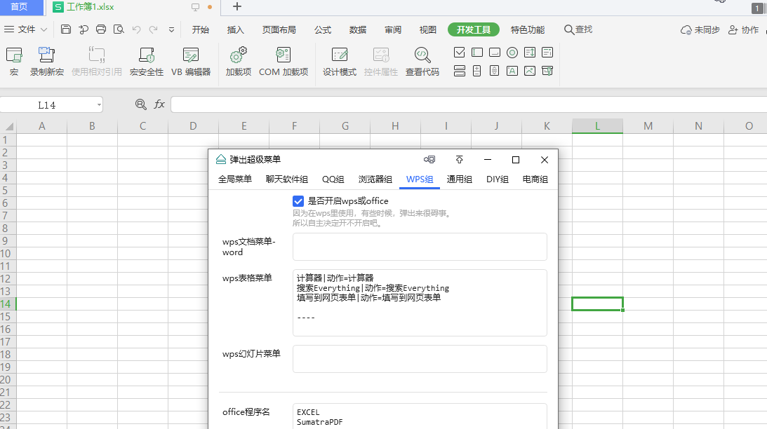767x429 pixels.
Task: Open the other controls toolbox
Action: 547,71
